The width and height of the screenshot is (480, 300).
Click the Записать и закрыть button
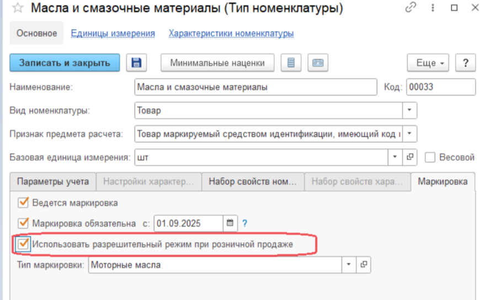click(x=64, y=63)
